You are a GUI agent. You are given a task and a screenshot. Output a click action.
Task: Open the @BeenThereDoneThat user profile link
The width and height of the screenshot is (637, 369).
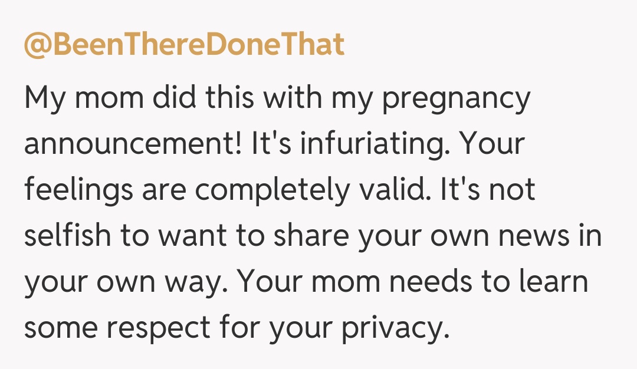coord(183,44)
